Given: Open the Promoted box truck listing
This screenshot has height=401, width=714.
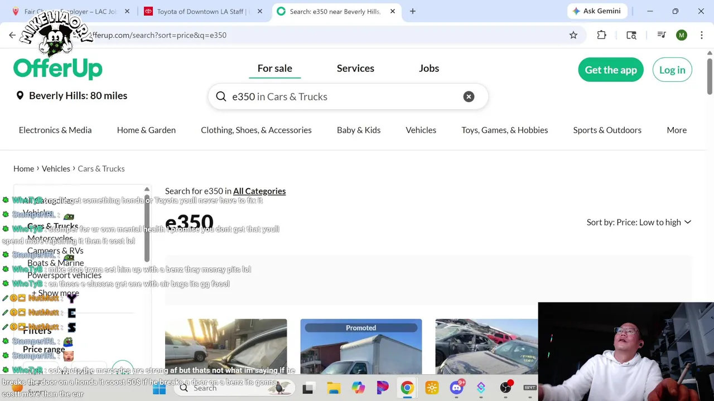Looking at the screenshot, I should [x=361, y=346].
